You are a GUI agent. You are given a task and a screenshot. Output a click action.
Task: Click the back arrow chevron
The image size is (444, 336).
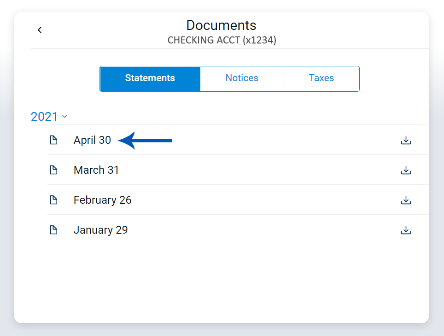tap(40, 30)
